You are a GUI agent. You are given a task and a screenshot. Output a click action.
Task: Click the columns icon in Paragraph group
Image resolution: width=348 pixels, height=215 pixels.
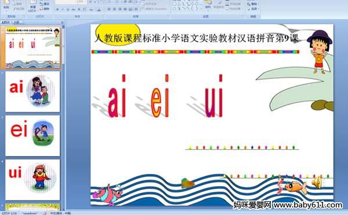pos(136,9)
